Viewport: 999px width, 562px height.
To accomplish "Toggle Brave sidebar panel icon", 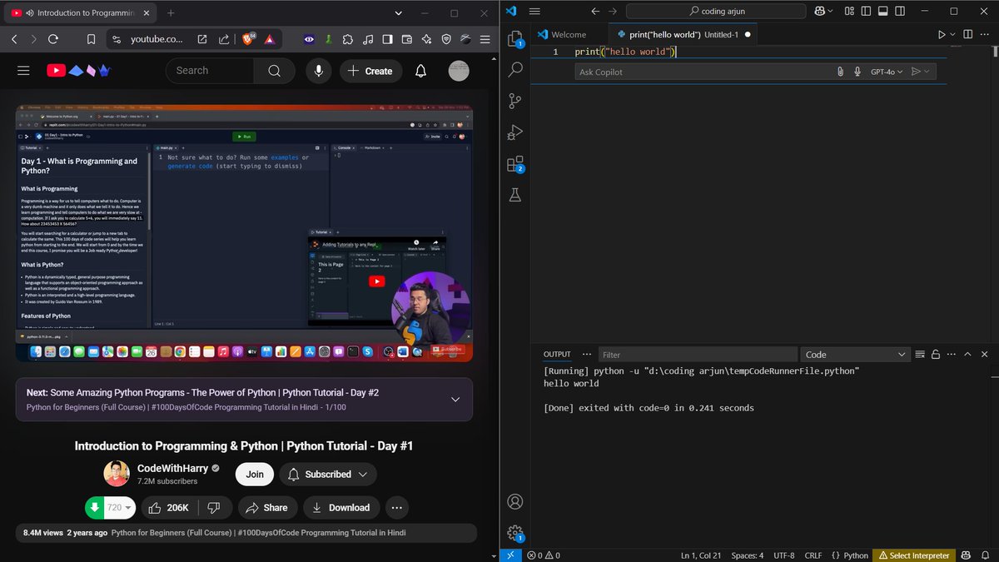I will click(x=387, y=39).
